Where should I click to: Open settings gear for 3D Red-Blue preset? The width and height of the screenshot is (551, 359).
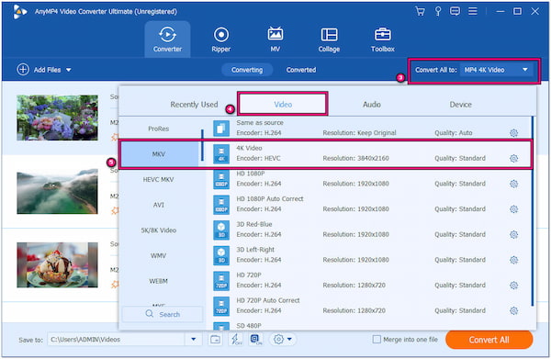click(x=513, y=234)
